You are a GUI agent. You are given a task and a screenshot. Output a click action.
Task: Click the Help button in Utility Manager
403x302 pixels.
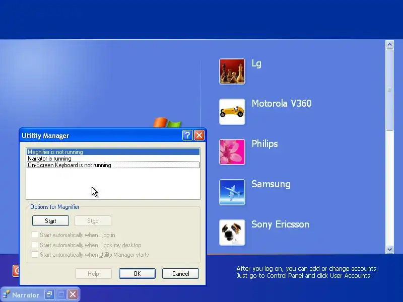click(x=93, y=274)
